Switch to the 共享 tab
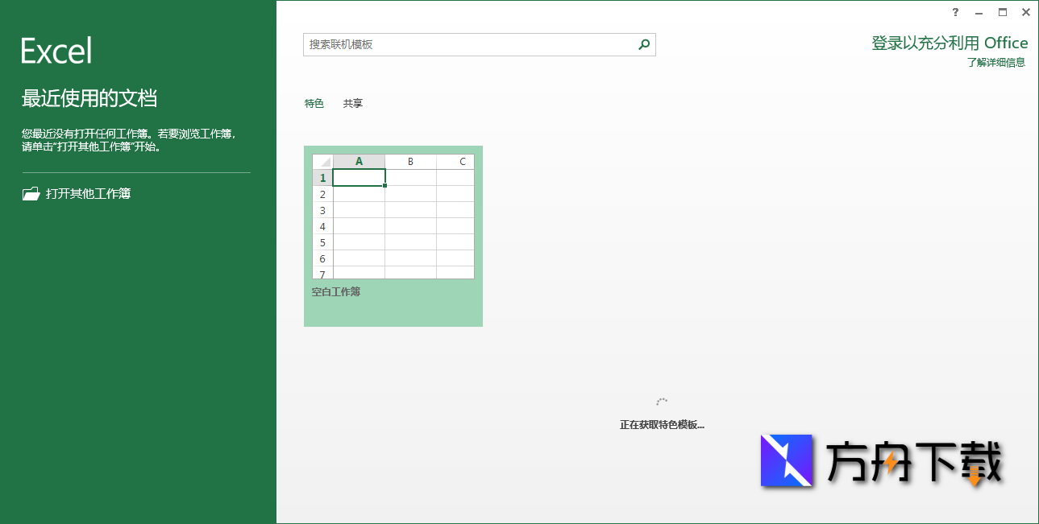 click(351, 103)
